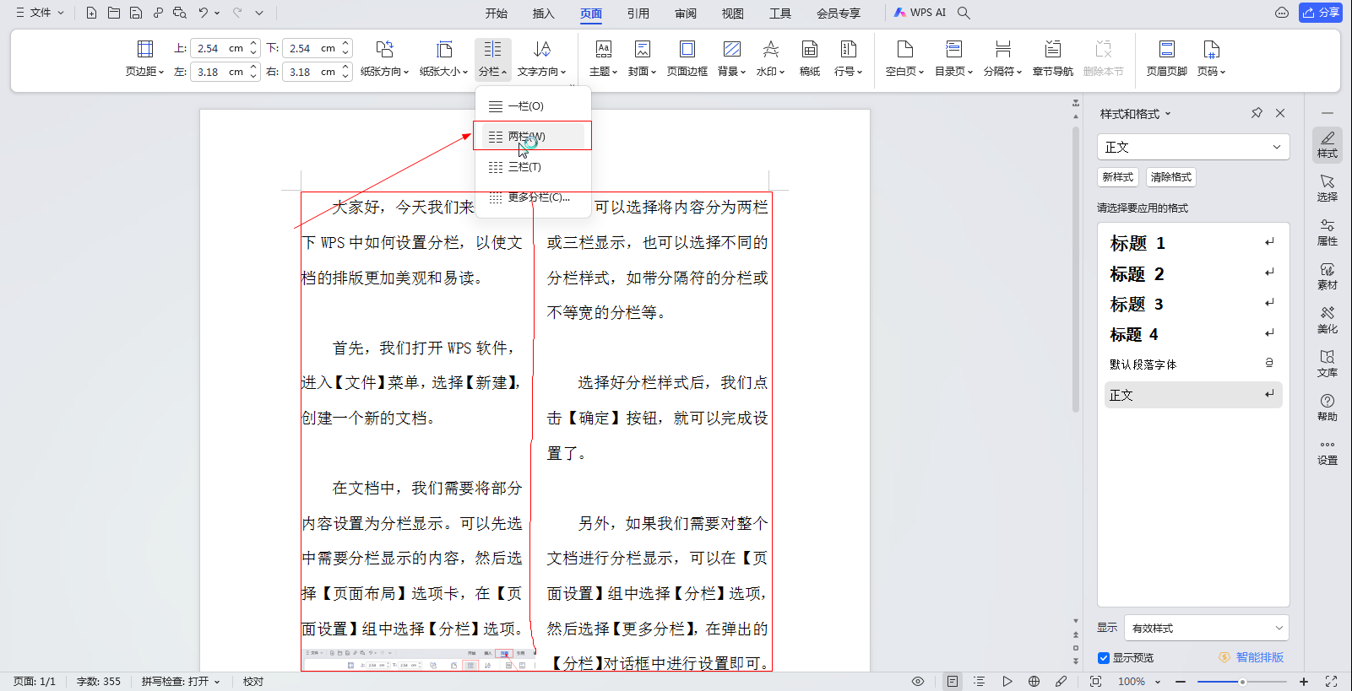The width and height of the screenshot is (1352, 691).
Task: Click the manuscript paper (稿纸) icon
Action: pyautogui.click(x=810, y=58)
